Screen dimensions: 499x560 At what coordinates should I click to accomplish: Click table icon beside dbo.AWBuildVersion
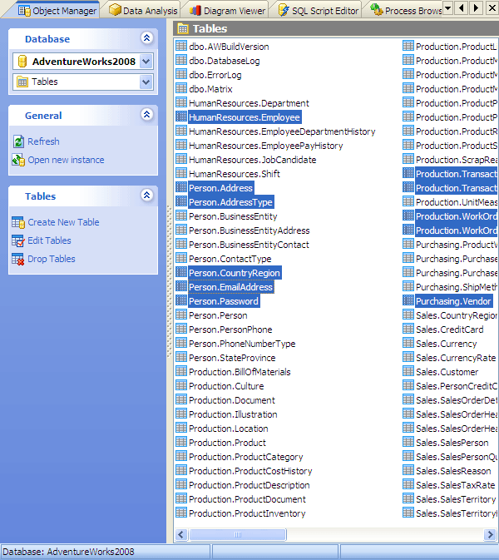point(181,47)
